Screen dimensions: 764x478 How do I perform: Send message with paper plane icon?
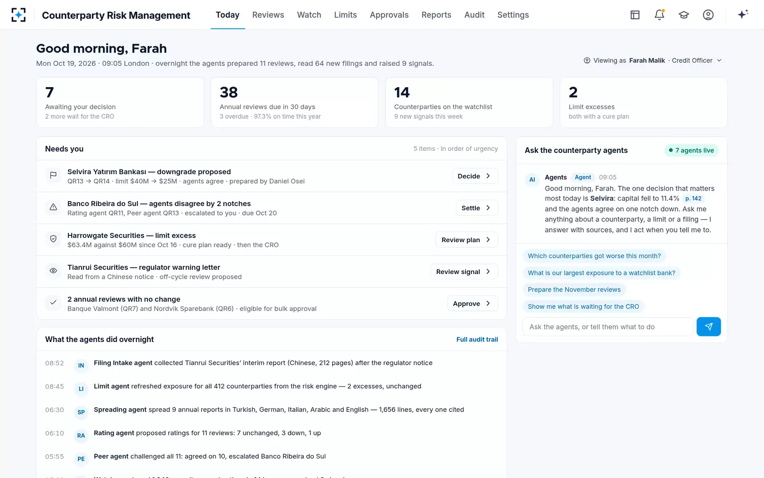tap(708, 327)
